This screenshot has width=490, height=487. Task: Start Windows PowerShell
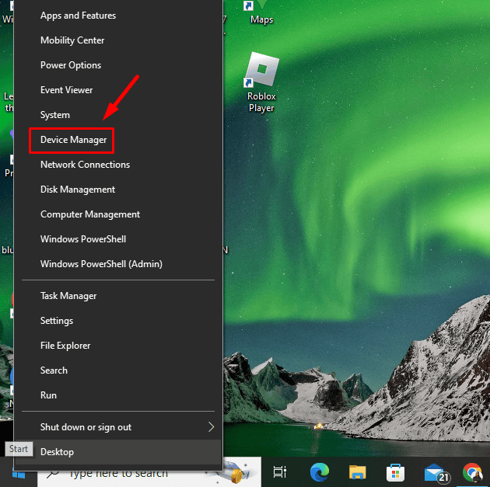(x=118, y=239)
